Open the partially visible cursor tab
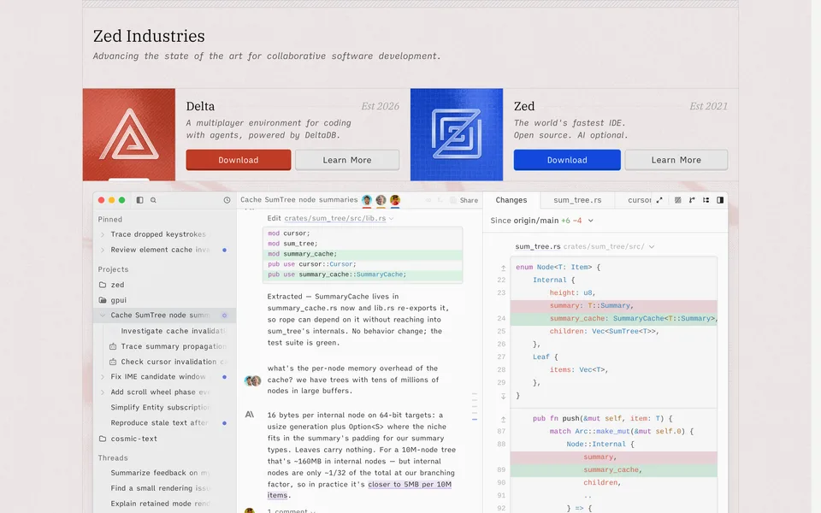Image resolution: width=821 pixels, height=513 pixels. click(x=640, y=200)
